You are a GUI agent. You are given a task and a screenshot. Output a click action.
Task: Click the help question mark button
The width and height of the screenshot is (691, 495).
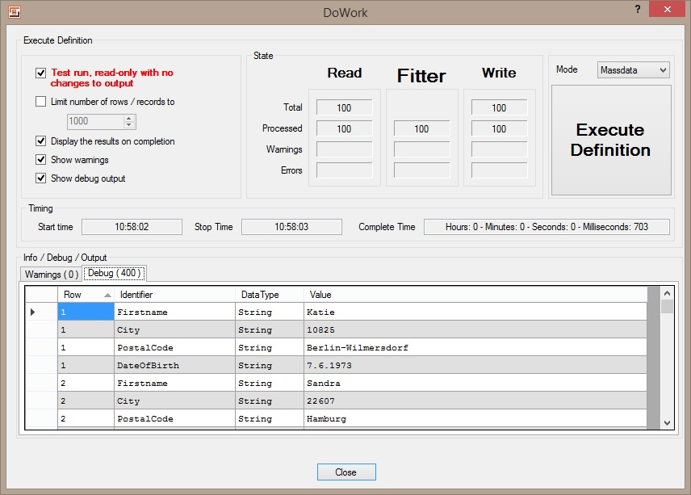click(x=637, y=9)
